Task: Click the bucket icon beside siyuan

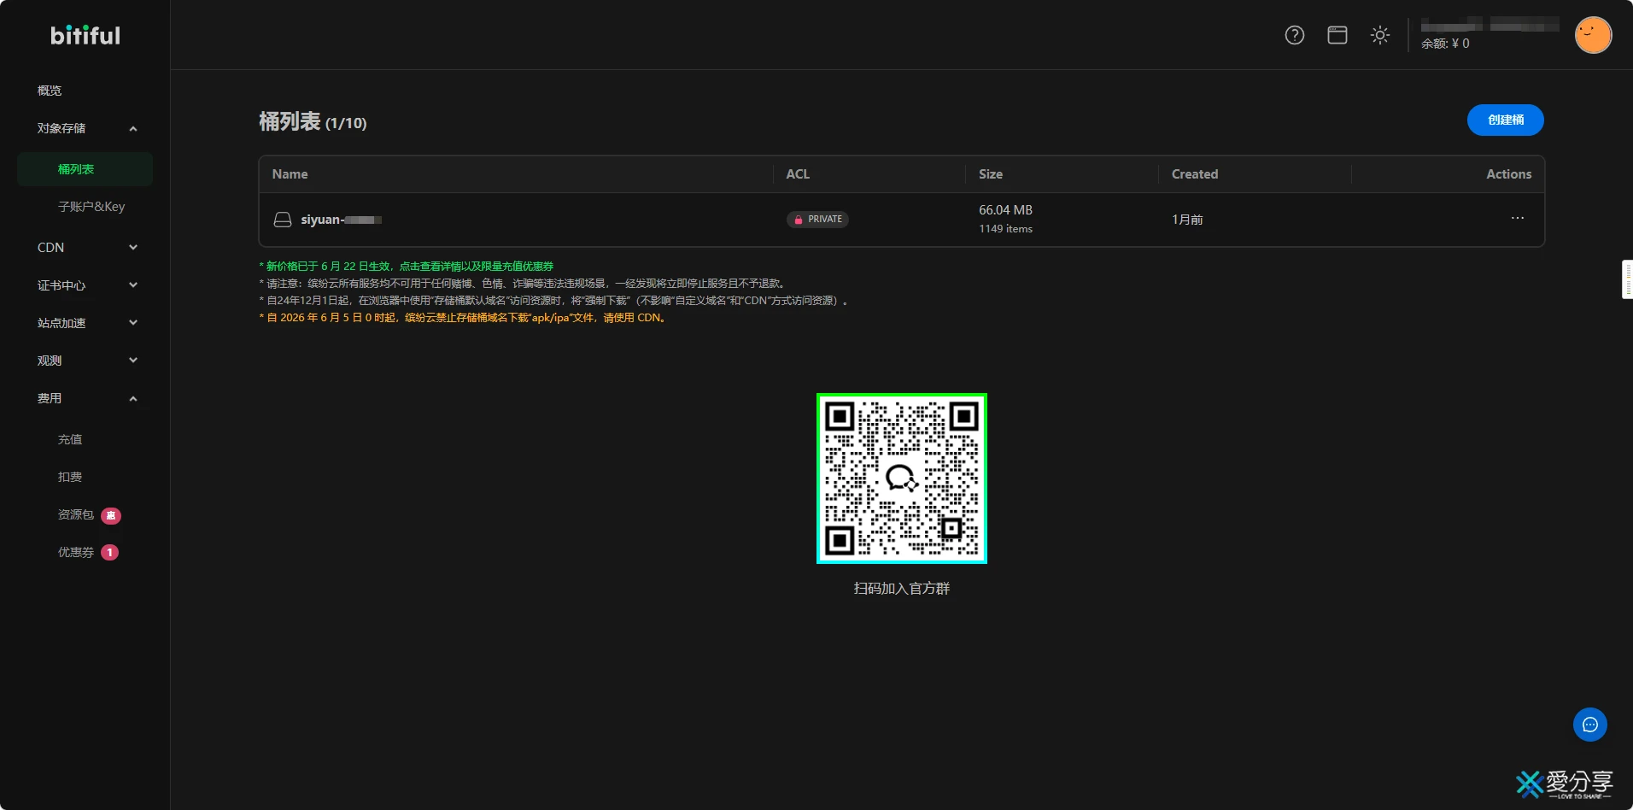Action: (x=283, y=220)
